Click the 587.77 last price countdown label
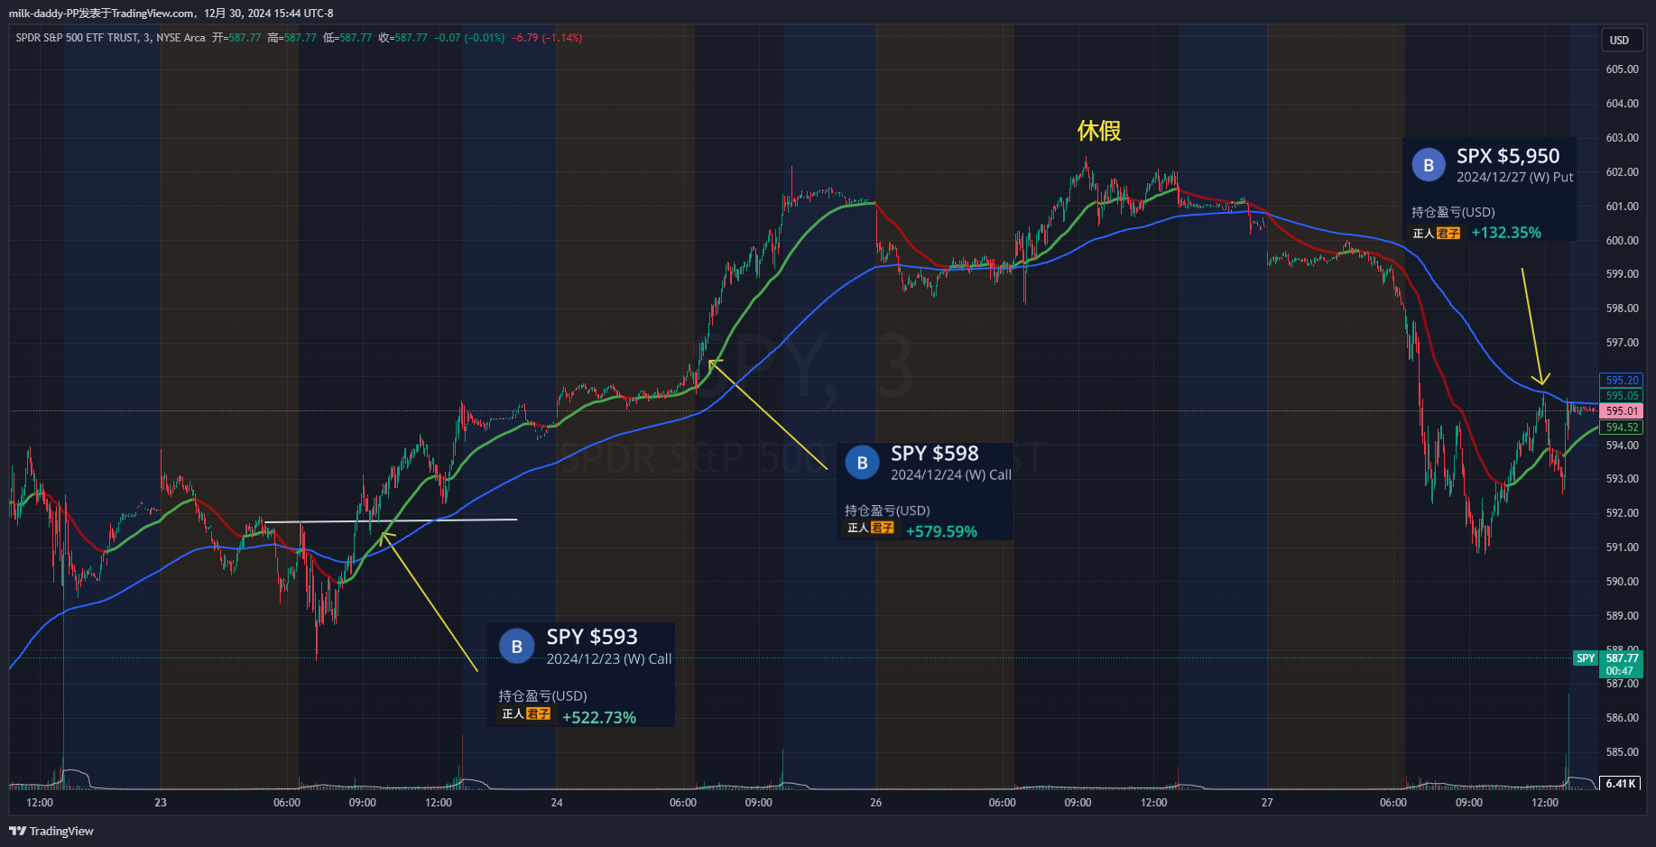This screenshot has width=1656, height=847. pyautogui.click(x=1621, y=665)
